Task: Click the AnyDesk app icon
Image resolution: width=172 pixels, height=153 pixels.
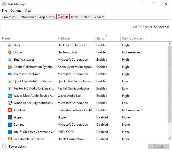Action: coord(10,110)
